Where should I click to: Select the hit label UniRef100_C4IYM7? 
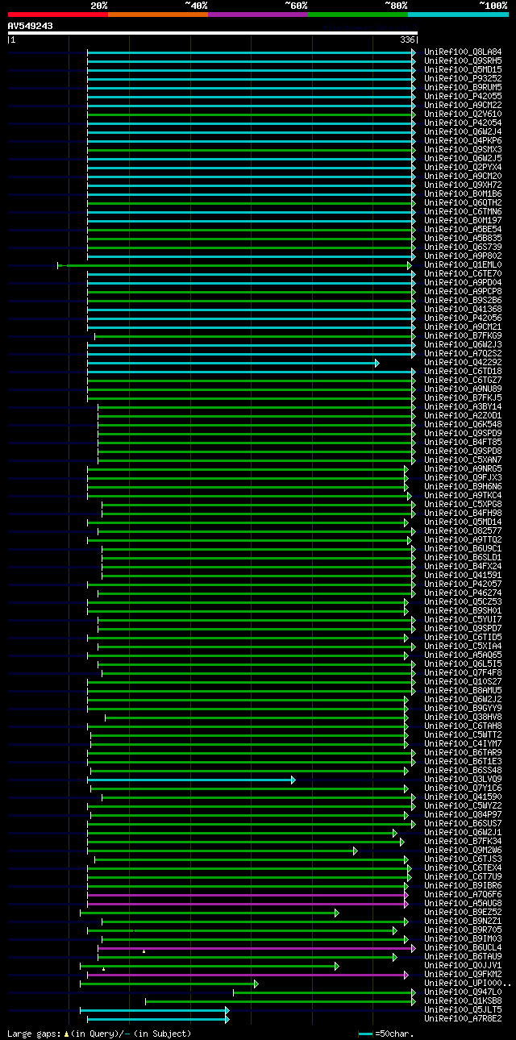[x=463, y=744]
